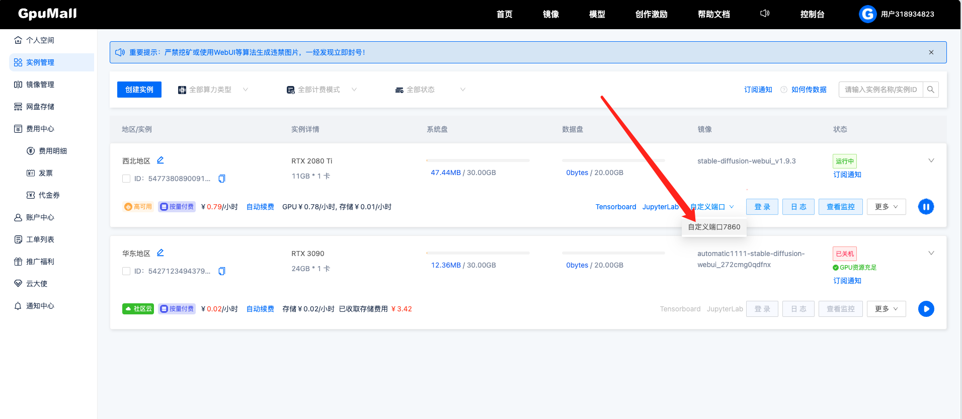
Task: Click 日志 button of running instance
Action: pos(798,207)
